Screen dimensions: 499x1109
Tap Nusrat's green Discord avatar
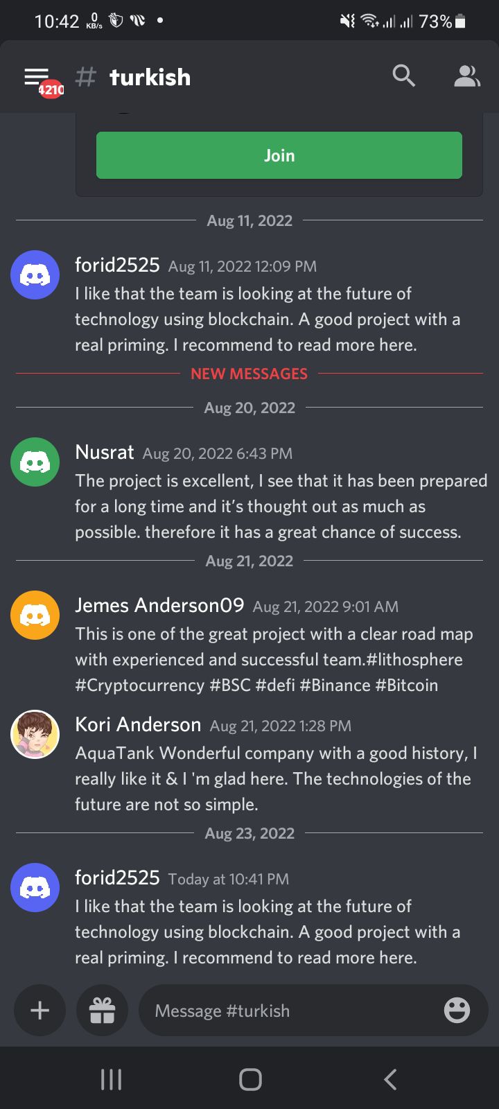point(35,462)
